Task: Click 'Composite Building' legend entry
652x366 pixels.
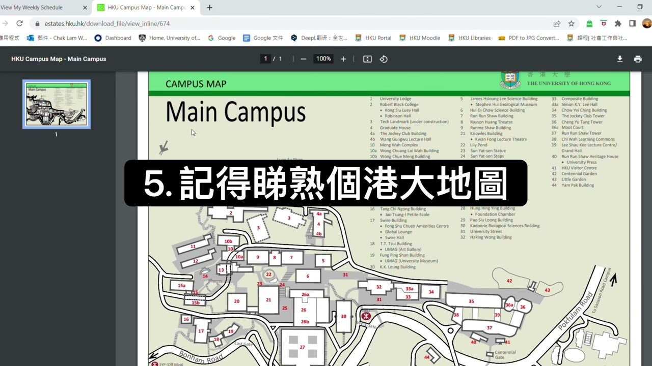Action: (580, 99)
